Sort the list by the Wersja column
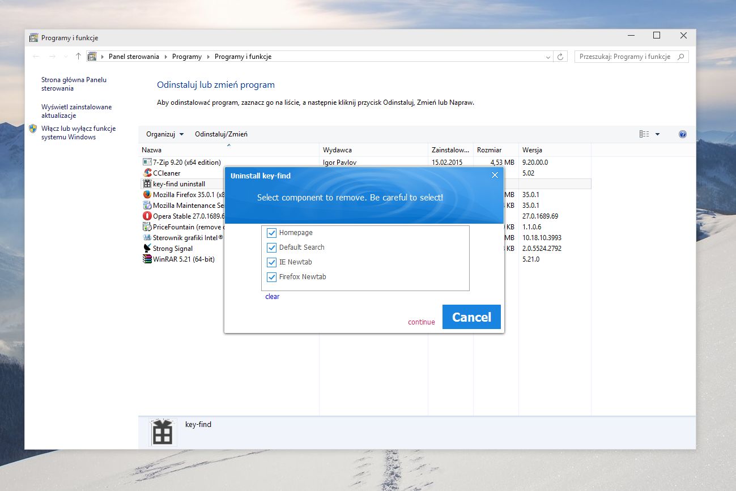The image size is (736, 491). point(555,150)
